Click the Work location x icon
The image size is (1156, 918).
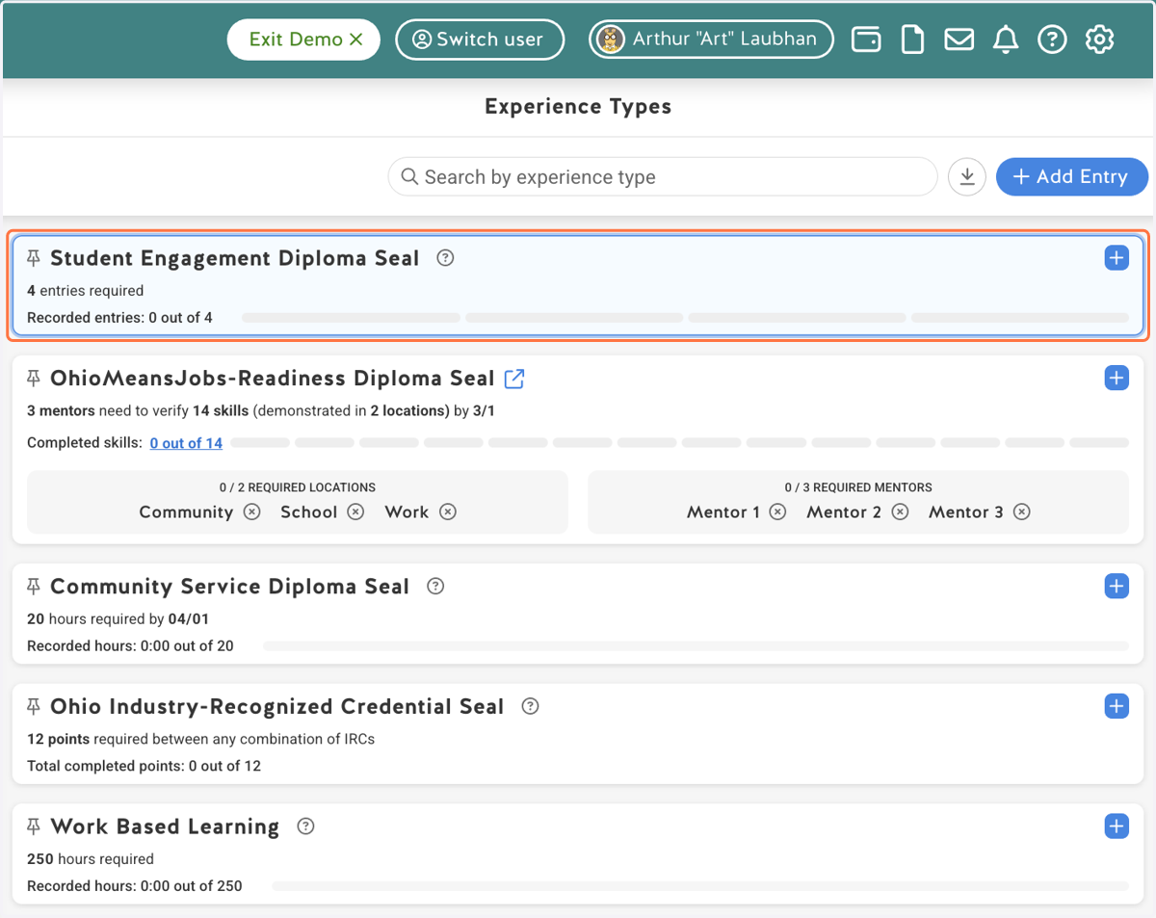point(448,512)
